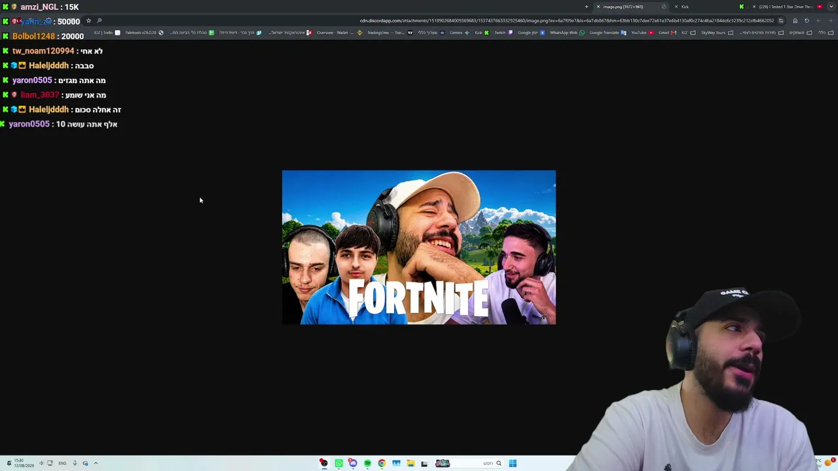This screenshot has width=838, height=471.
Task: Click the taskbar search magnifier icon
Action: [498, 463]
